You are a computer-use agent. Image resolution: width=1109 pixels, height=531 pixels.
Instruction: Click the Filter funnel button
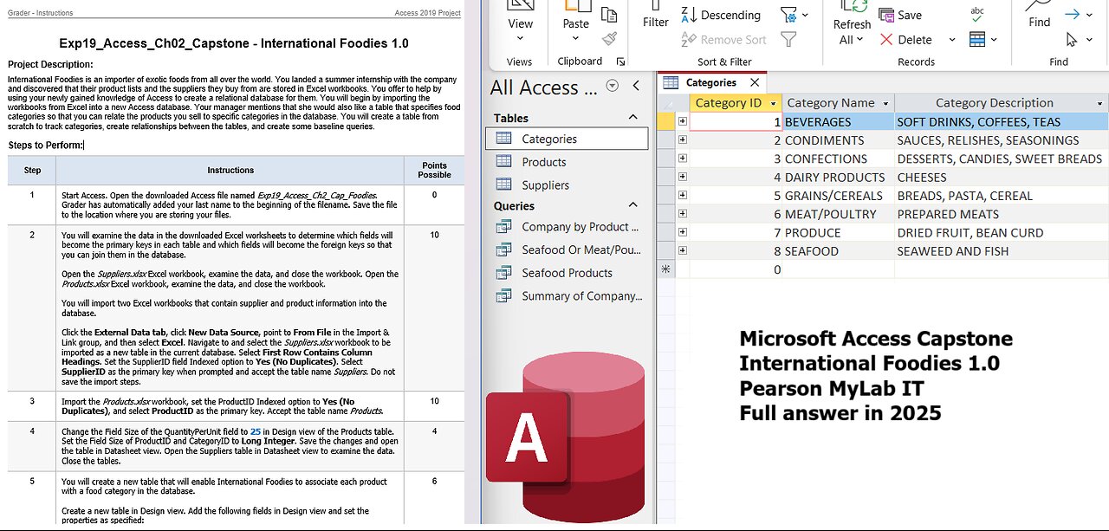pyautogui.click(x=656, y=16)
